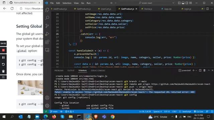Image resolution: width=214 pixels, height=120 pixels.
Task: Toggle secondary sidebar layout button
Action: point(187,3)
